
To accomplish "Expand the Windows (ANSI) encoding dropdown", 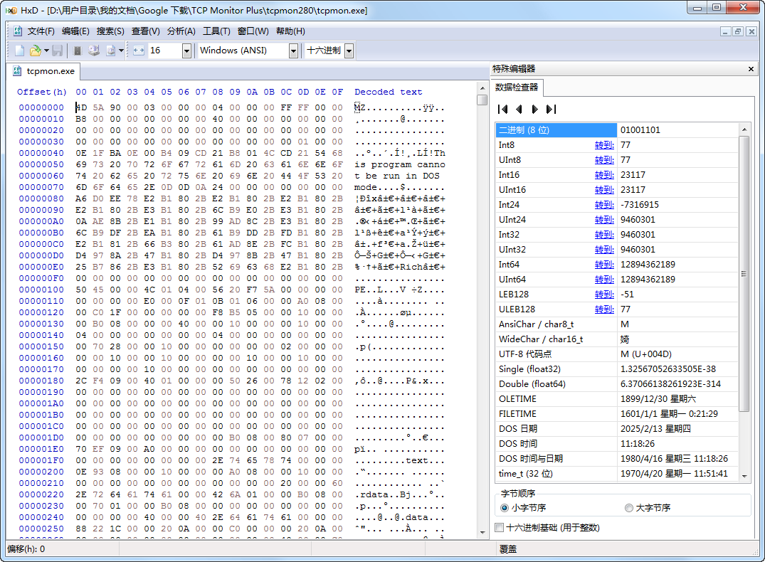I will pos(293,51).
